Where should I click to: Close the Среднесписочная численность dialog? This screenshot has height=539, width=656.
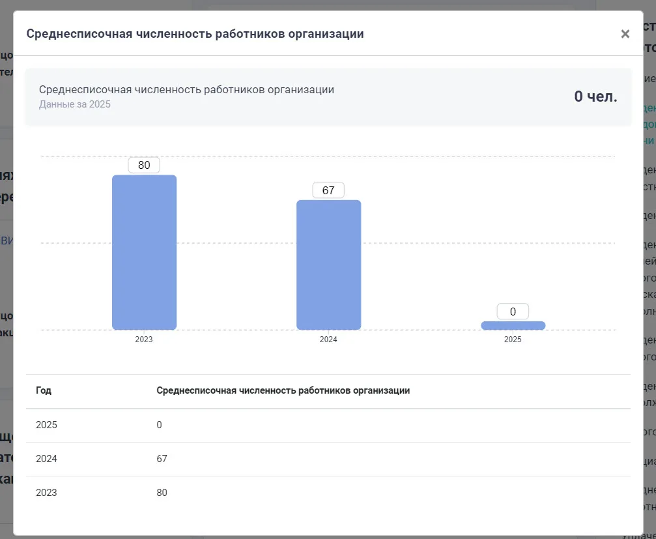[x=625, y=34]
